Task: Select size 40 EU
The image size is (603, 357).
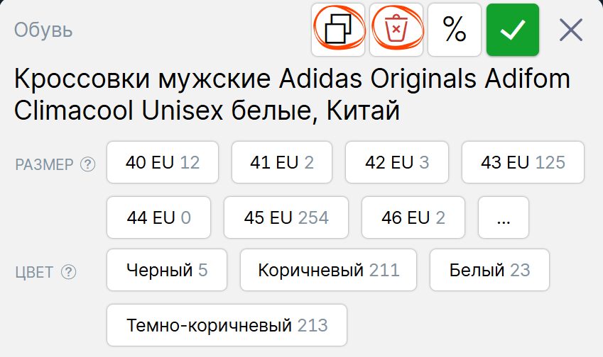Action: point(163,162)
